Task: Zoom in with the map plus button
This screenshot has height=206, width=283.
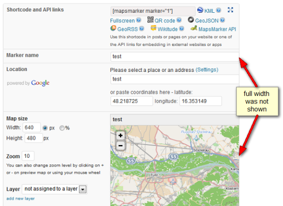Action: tap(121, 136)
